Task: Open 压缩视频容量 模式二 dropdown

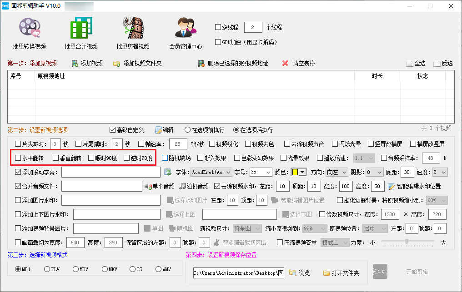Action: click(335, 243)
